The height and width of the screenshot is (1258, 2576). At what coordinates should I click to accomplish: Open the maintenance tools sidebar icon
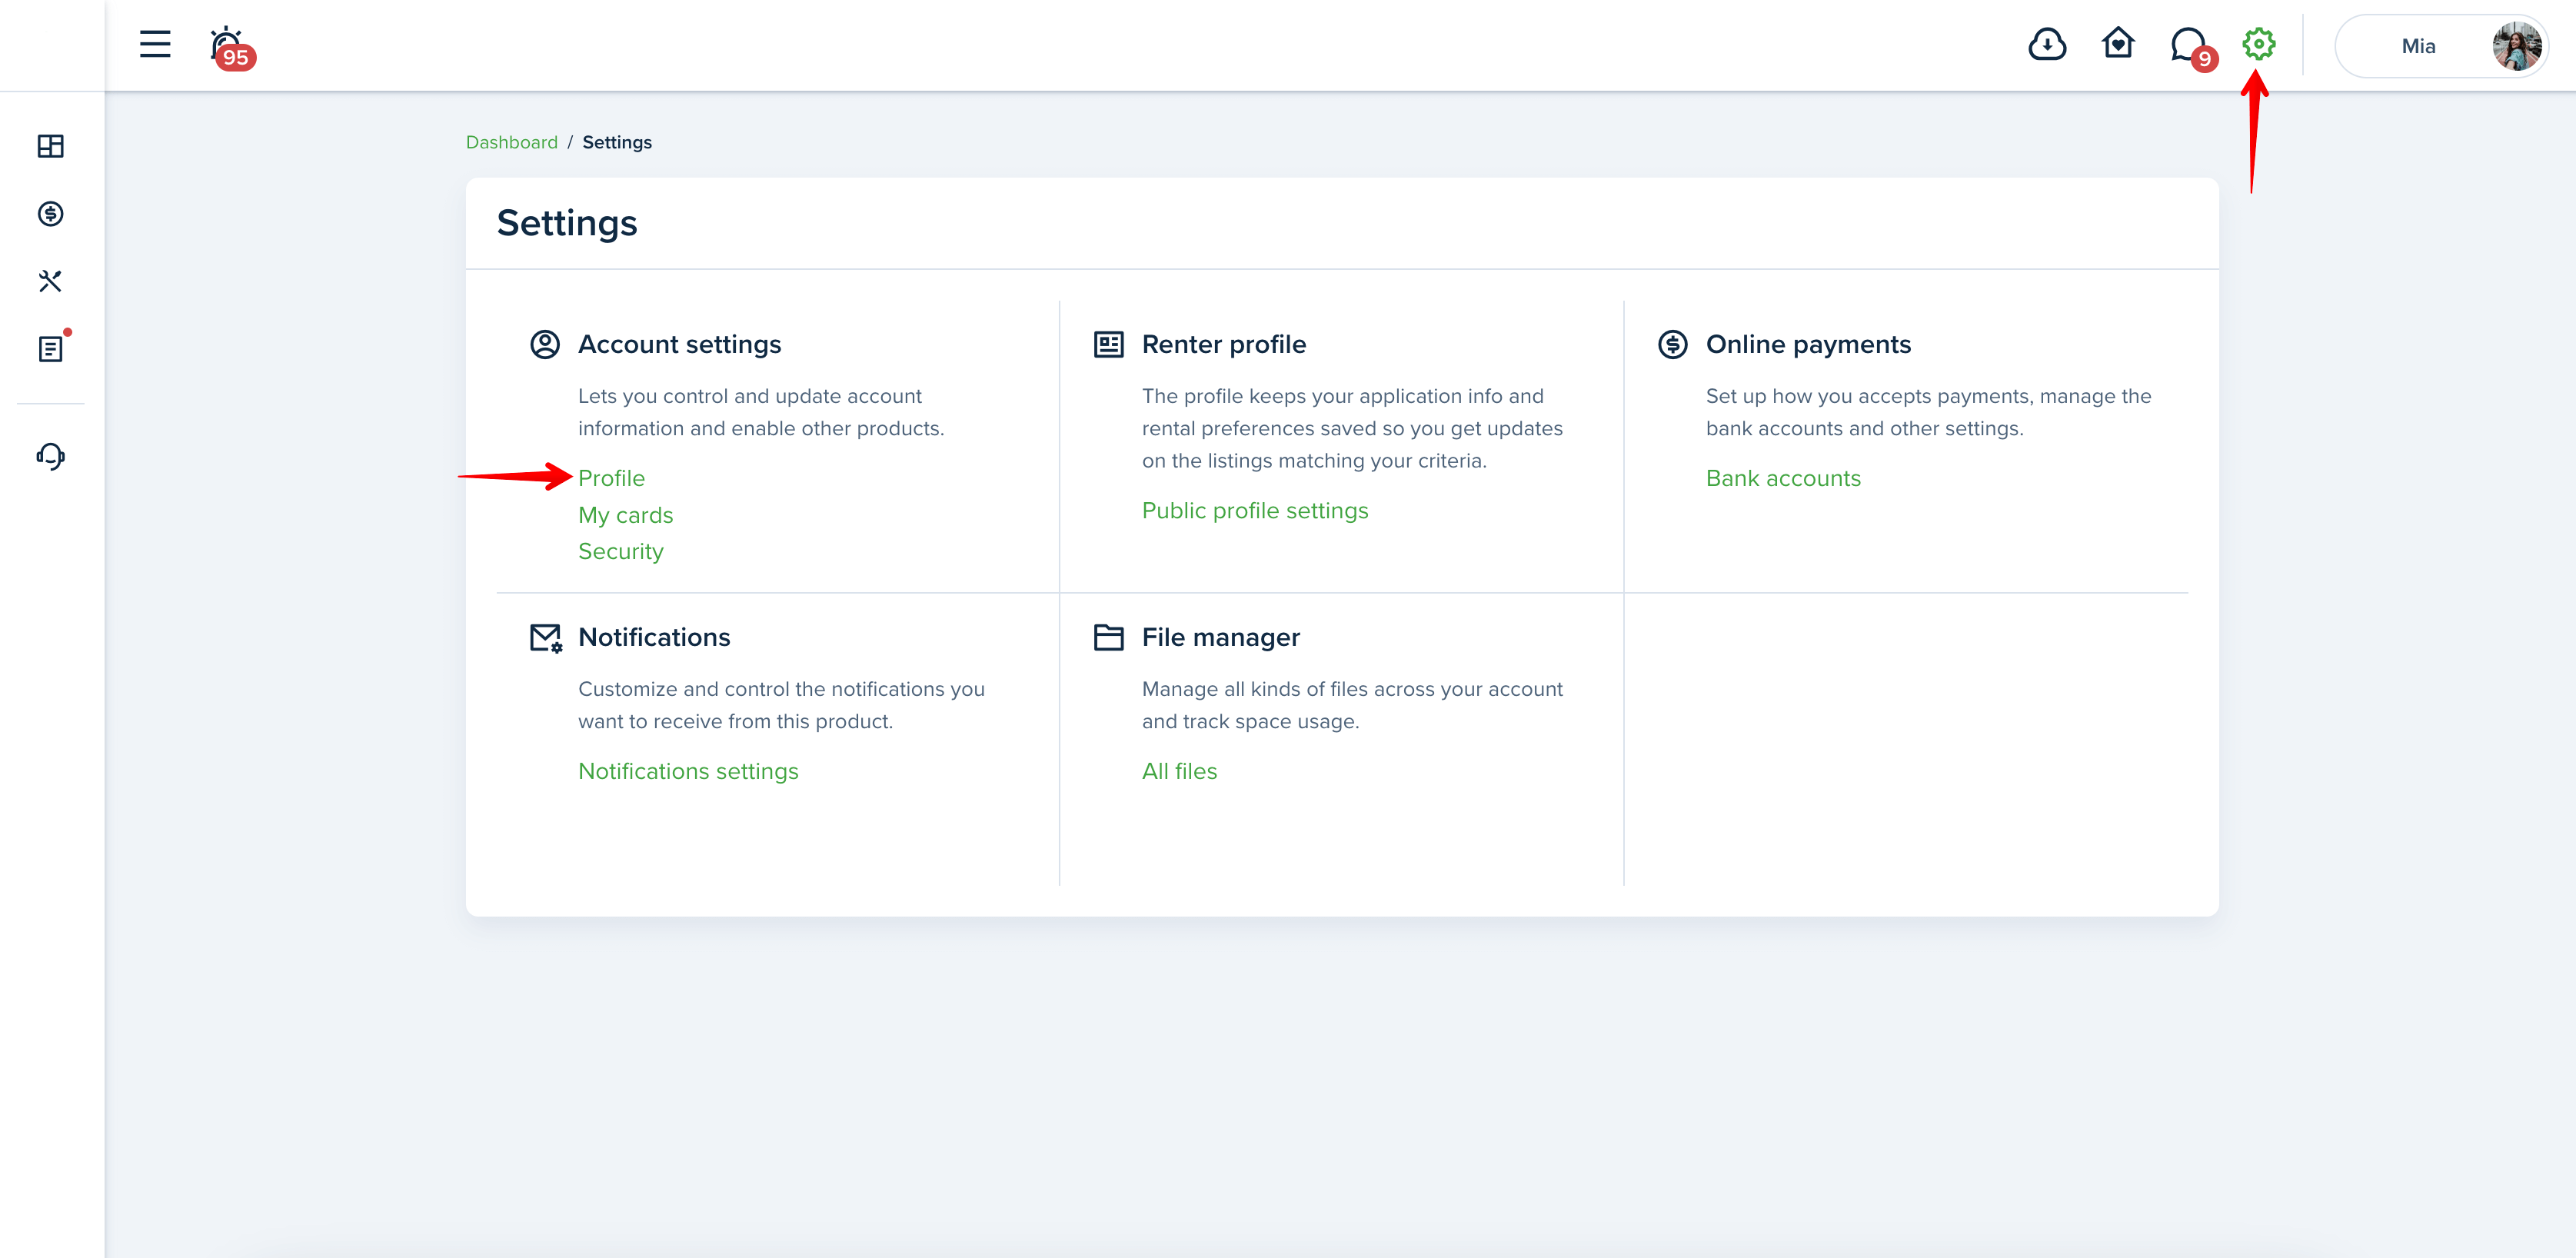(x=50, y=281)
